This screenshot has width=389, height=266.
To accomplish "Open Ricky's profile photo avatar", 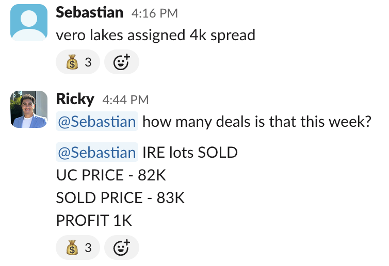I will click(29, 109).
